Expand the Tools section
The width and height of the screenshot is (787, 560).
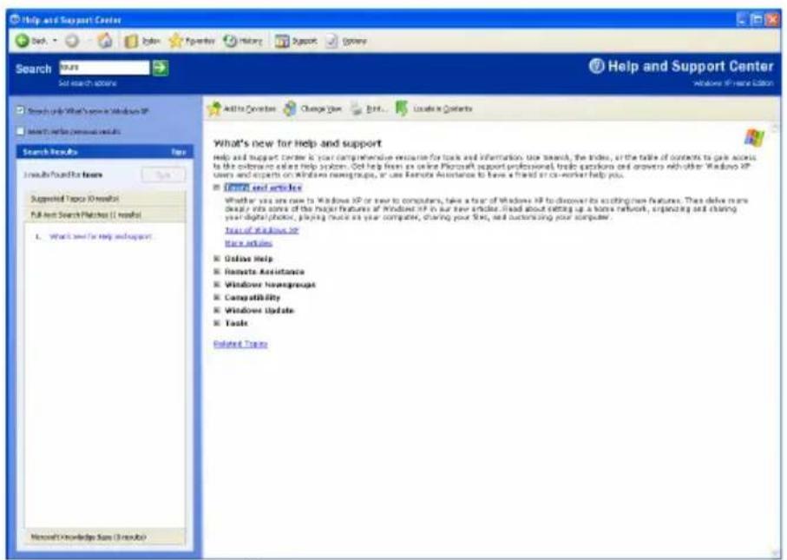pos(217,323)
